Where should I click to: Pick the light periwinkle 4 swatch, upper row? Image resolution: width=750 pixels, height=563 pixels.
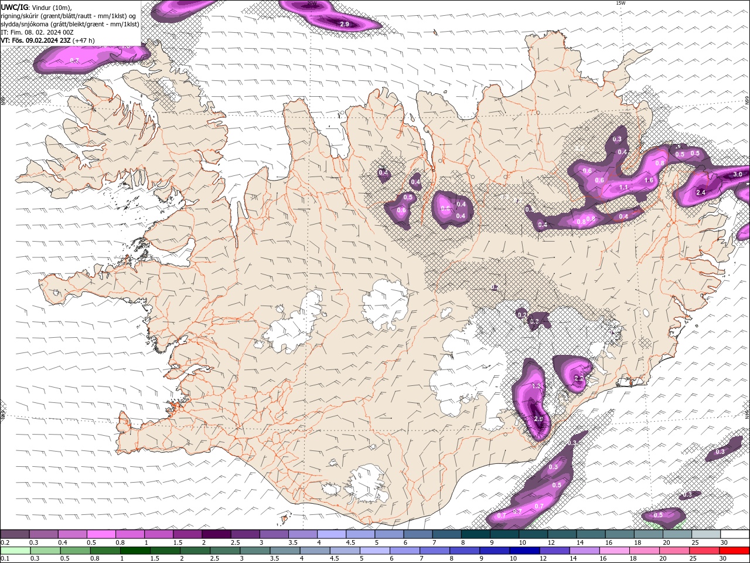click(332, 534)
